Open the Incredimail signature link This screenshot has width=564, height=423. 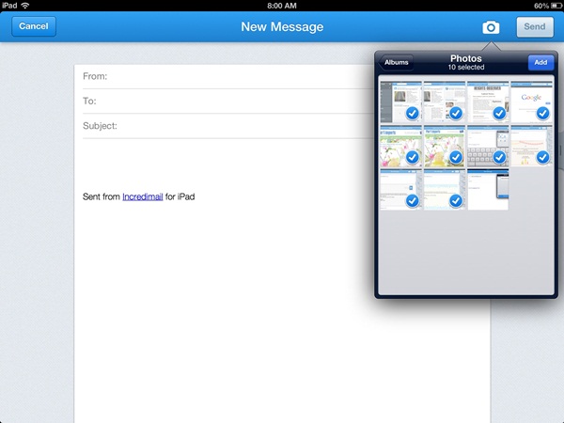pyautogui.click(x=142, y=196)
